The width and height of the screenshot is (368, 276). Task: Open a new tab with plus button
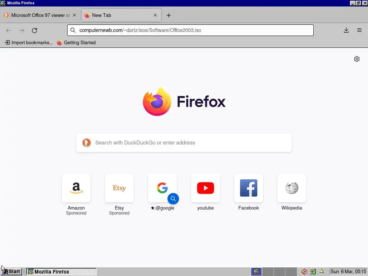coord(169,15)
